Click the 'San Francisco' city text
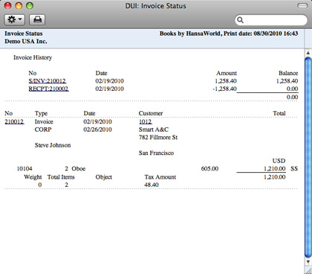 coord(156,153)
